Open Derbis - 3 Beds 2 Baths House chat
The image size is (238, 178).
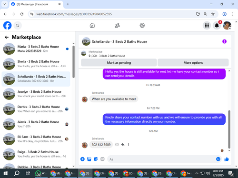click(36, 109)
